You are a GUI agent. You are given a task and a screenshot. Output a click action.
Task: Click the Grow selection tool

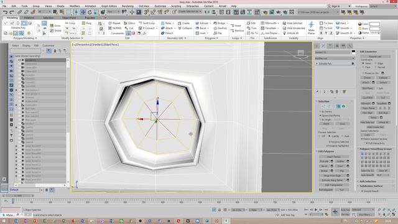tap(55, 26)
